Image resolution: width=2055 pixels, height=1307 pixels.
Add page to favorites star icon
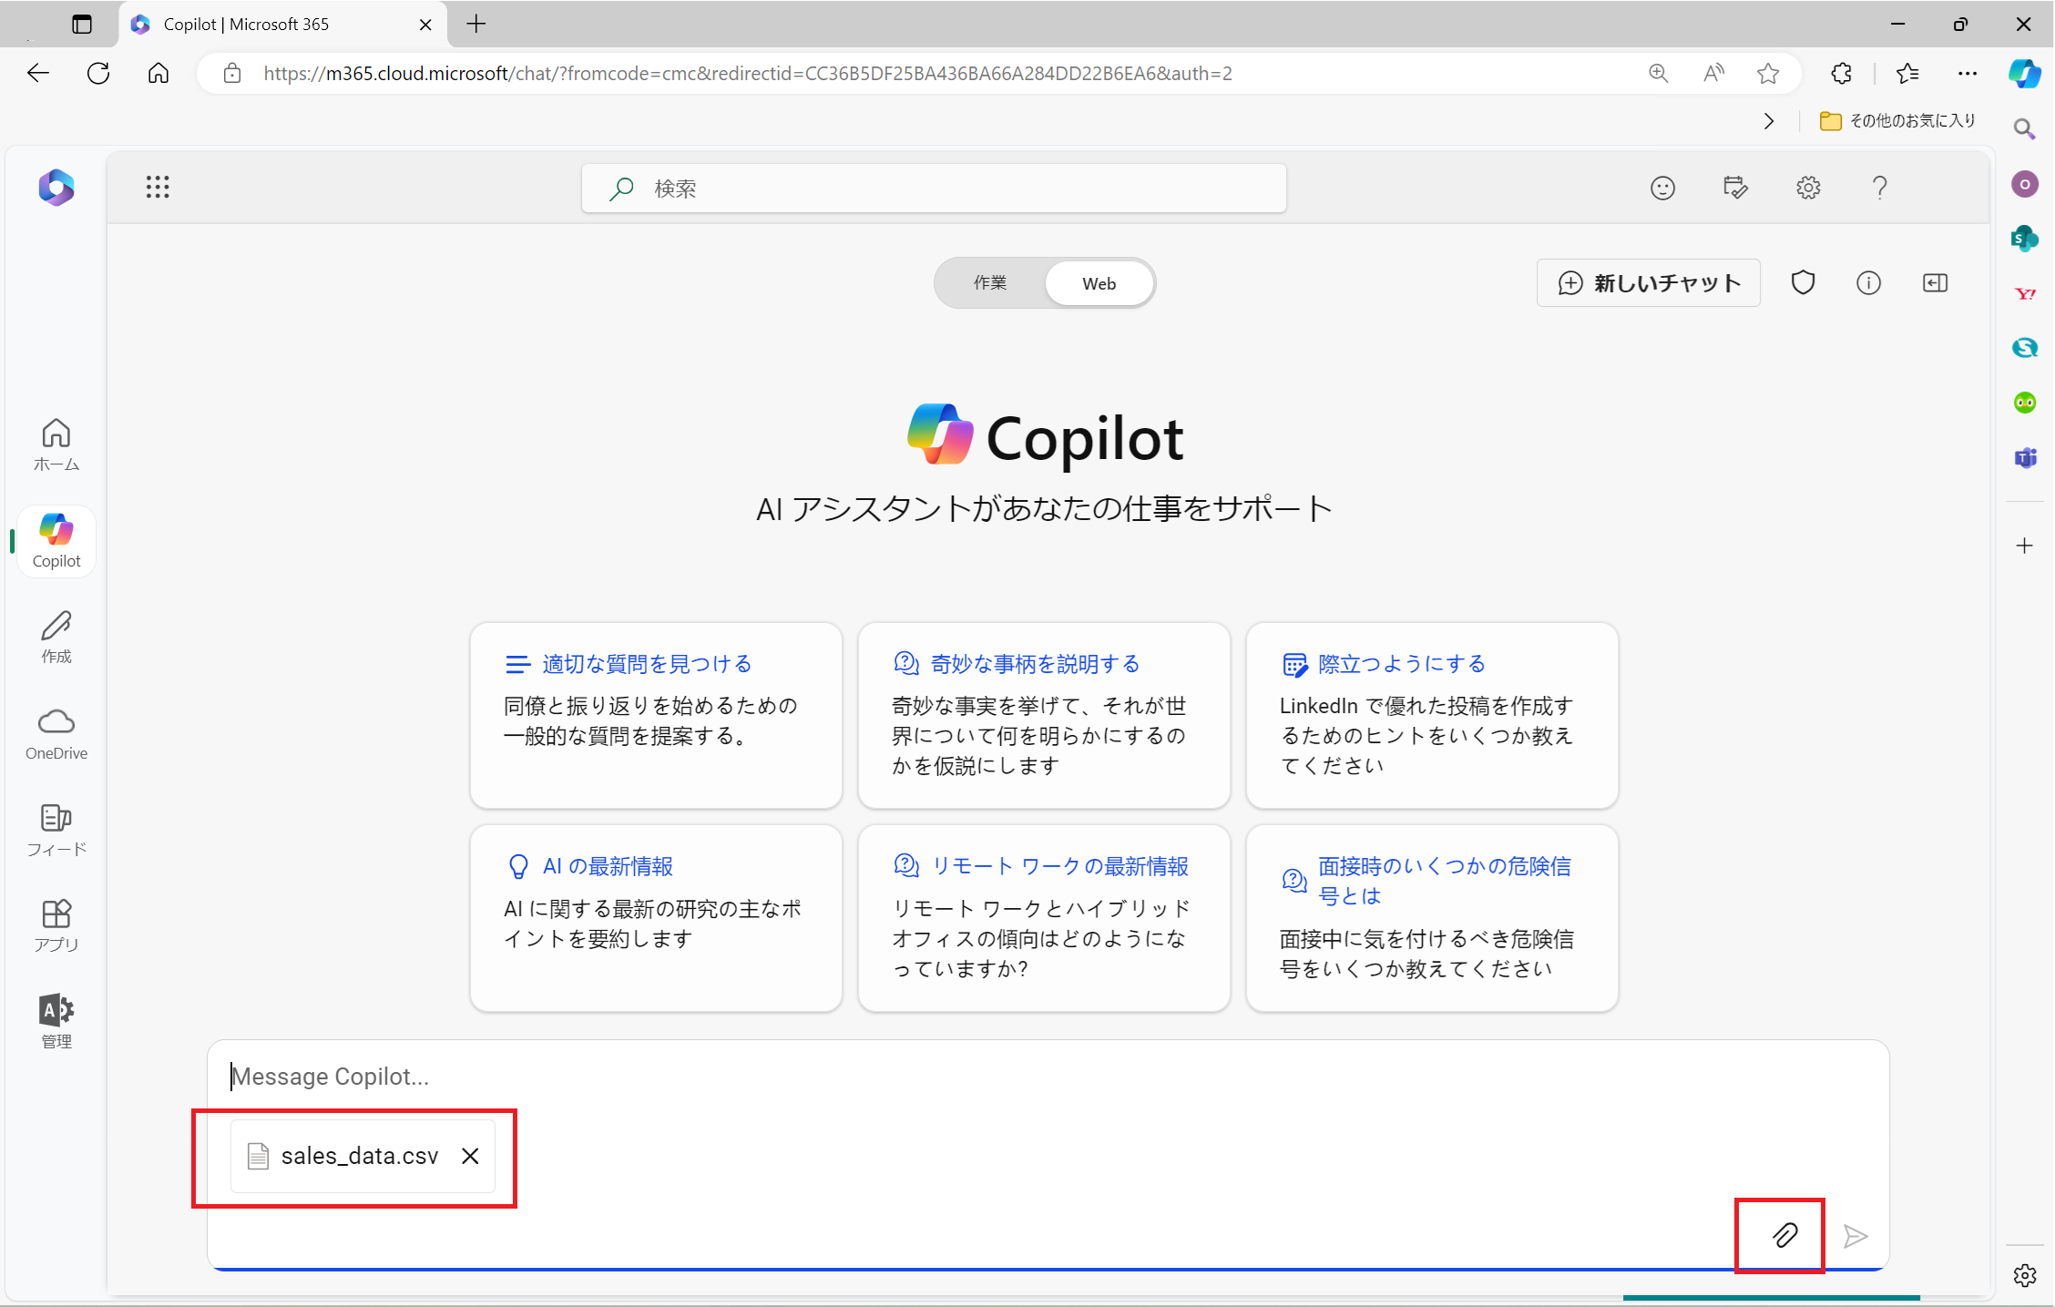(1768, 74)
